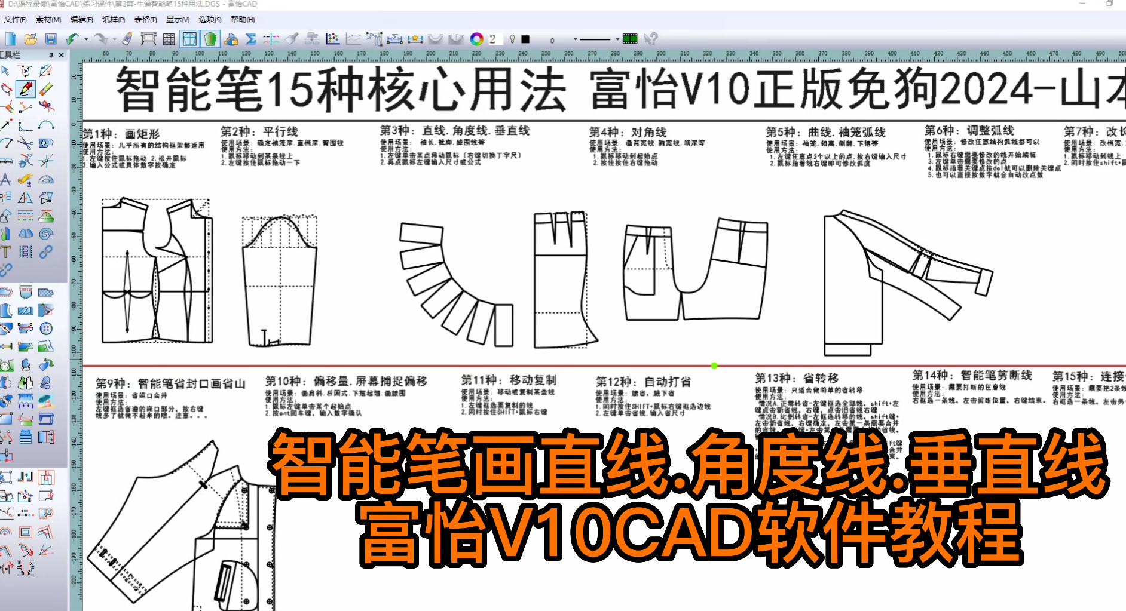Click the green point on the red line
The width and height of the screenshot is (1126, 611).
(714, 366)
